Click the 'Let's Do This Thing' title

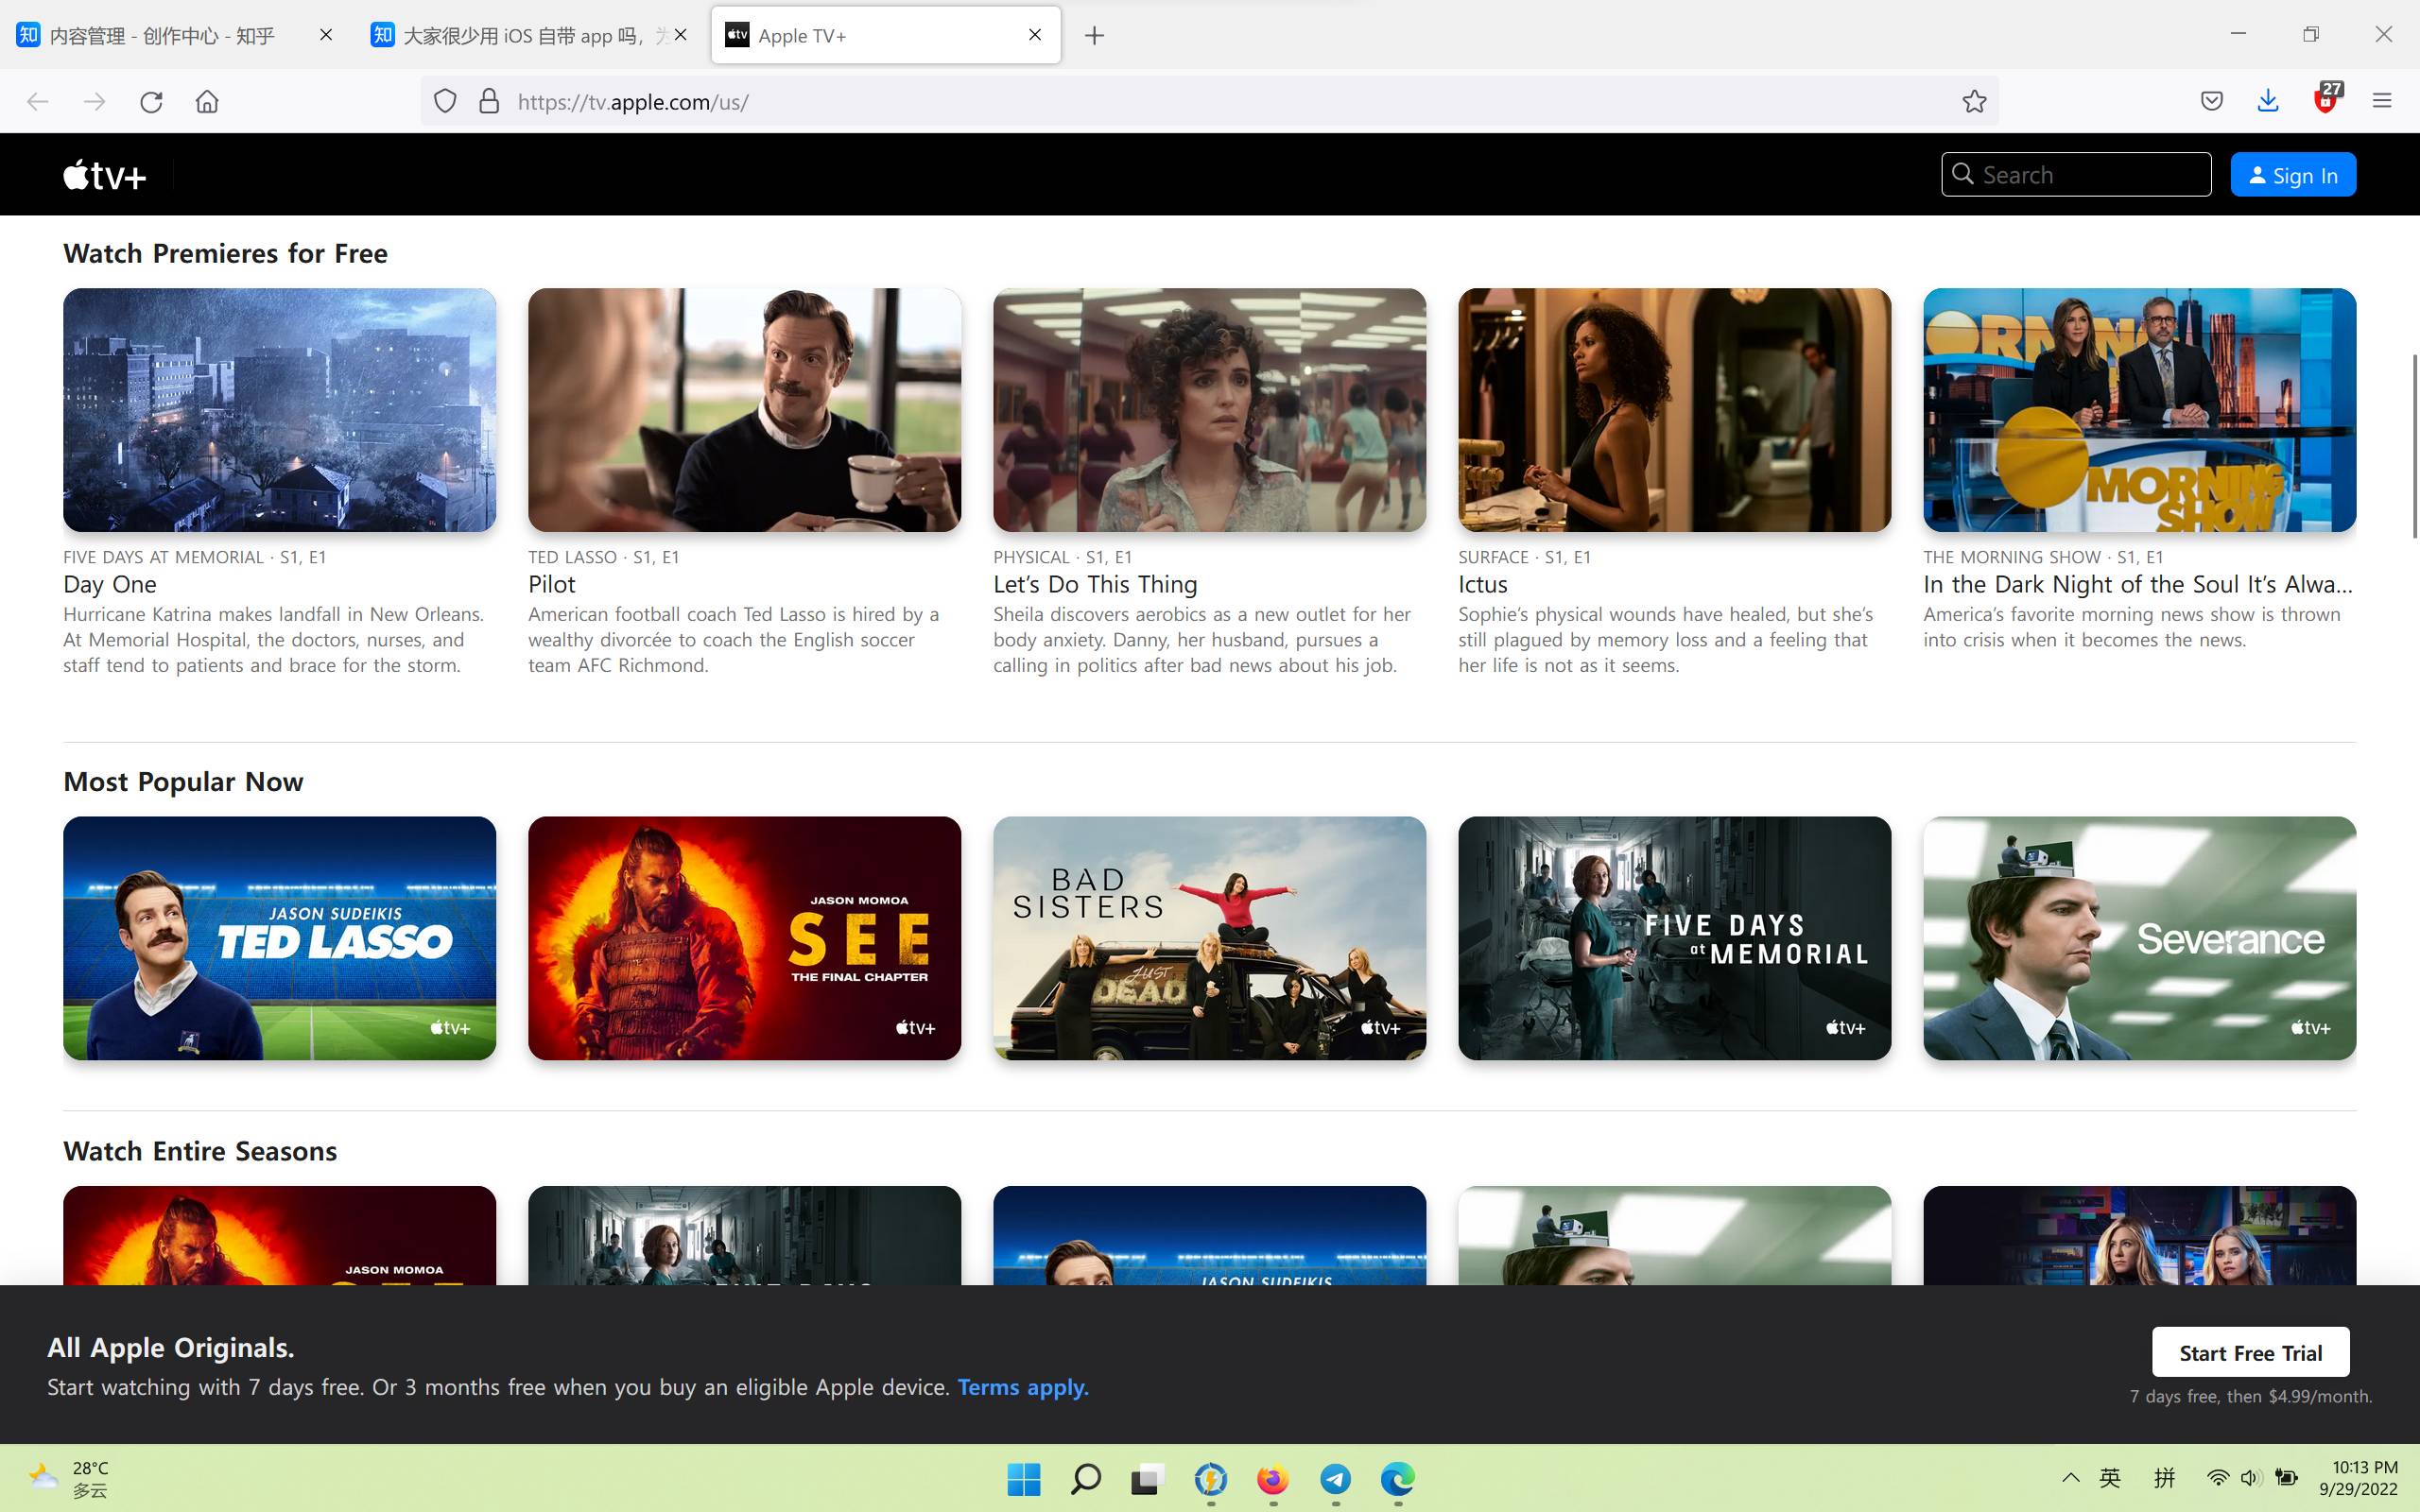(x=1095, y=584)
